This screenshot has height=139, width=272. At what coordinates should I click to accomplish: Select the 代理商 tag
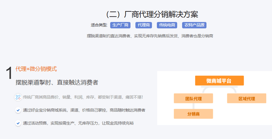click(143, 25)
